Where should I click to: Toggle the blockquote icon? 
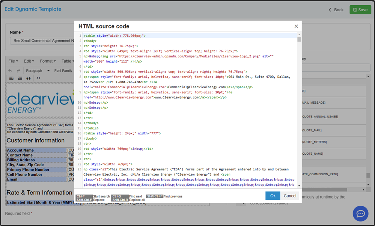tap(29, 78)
